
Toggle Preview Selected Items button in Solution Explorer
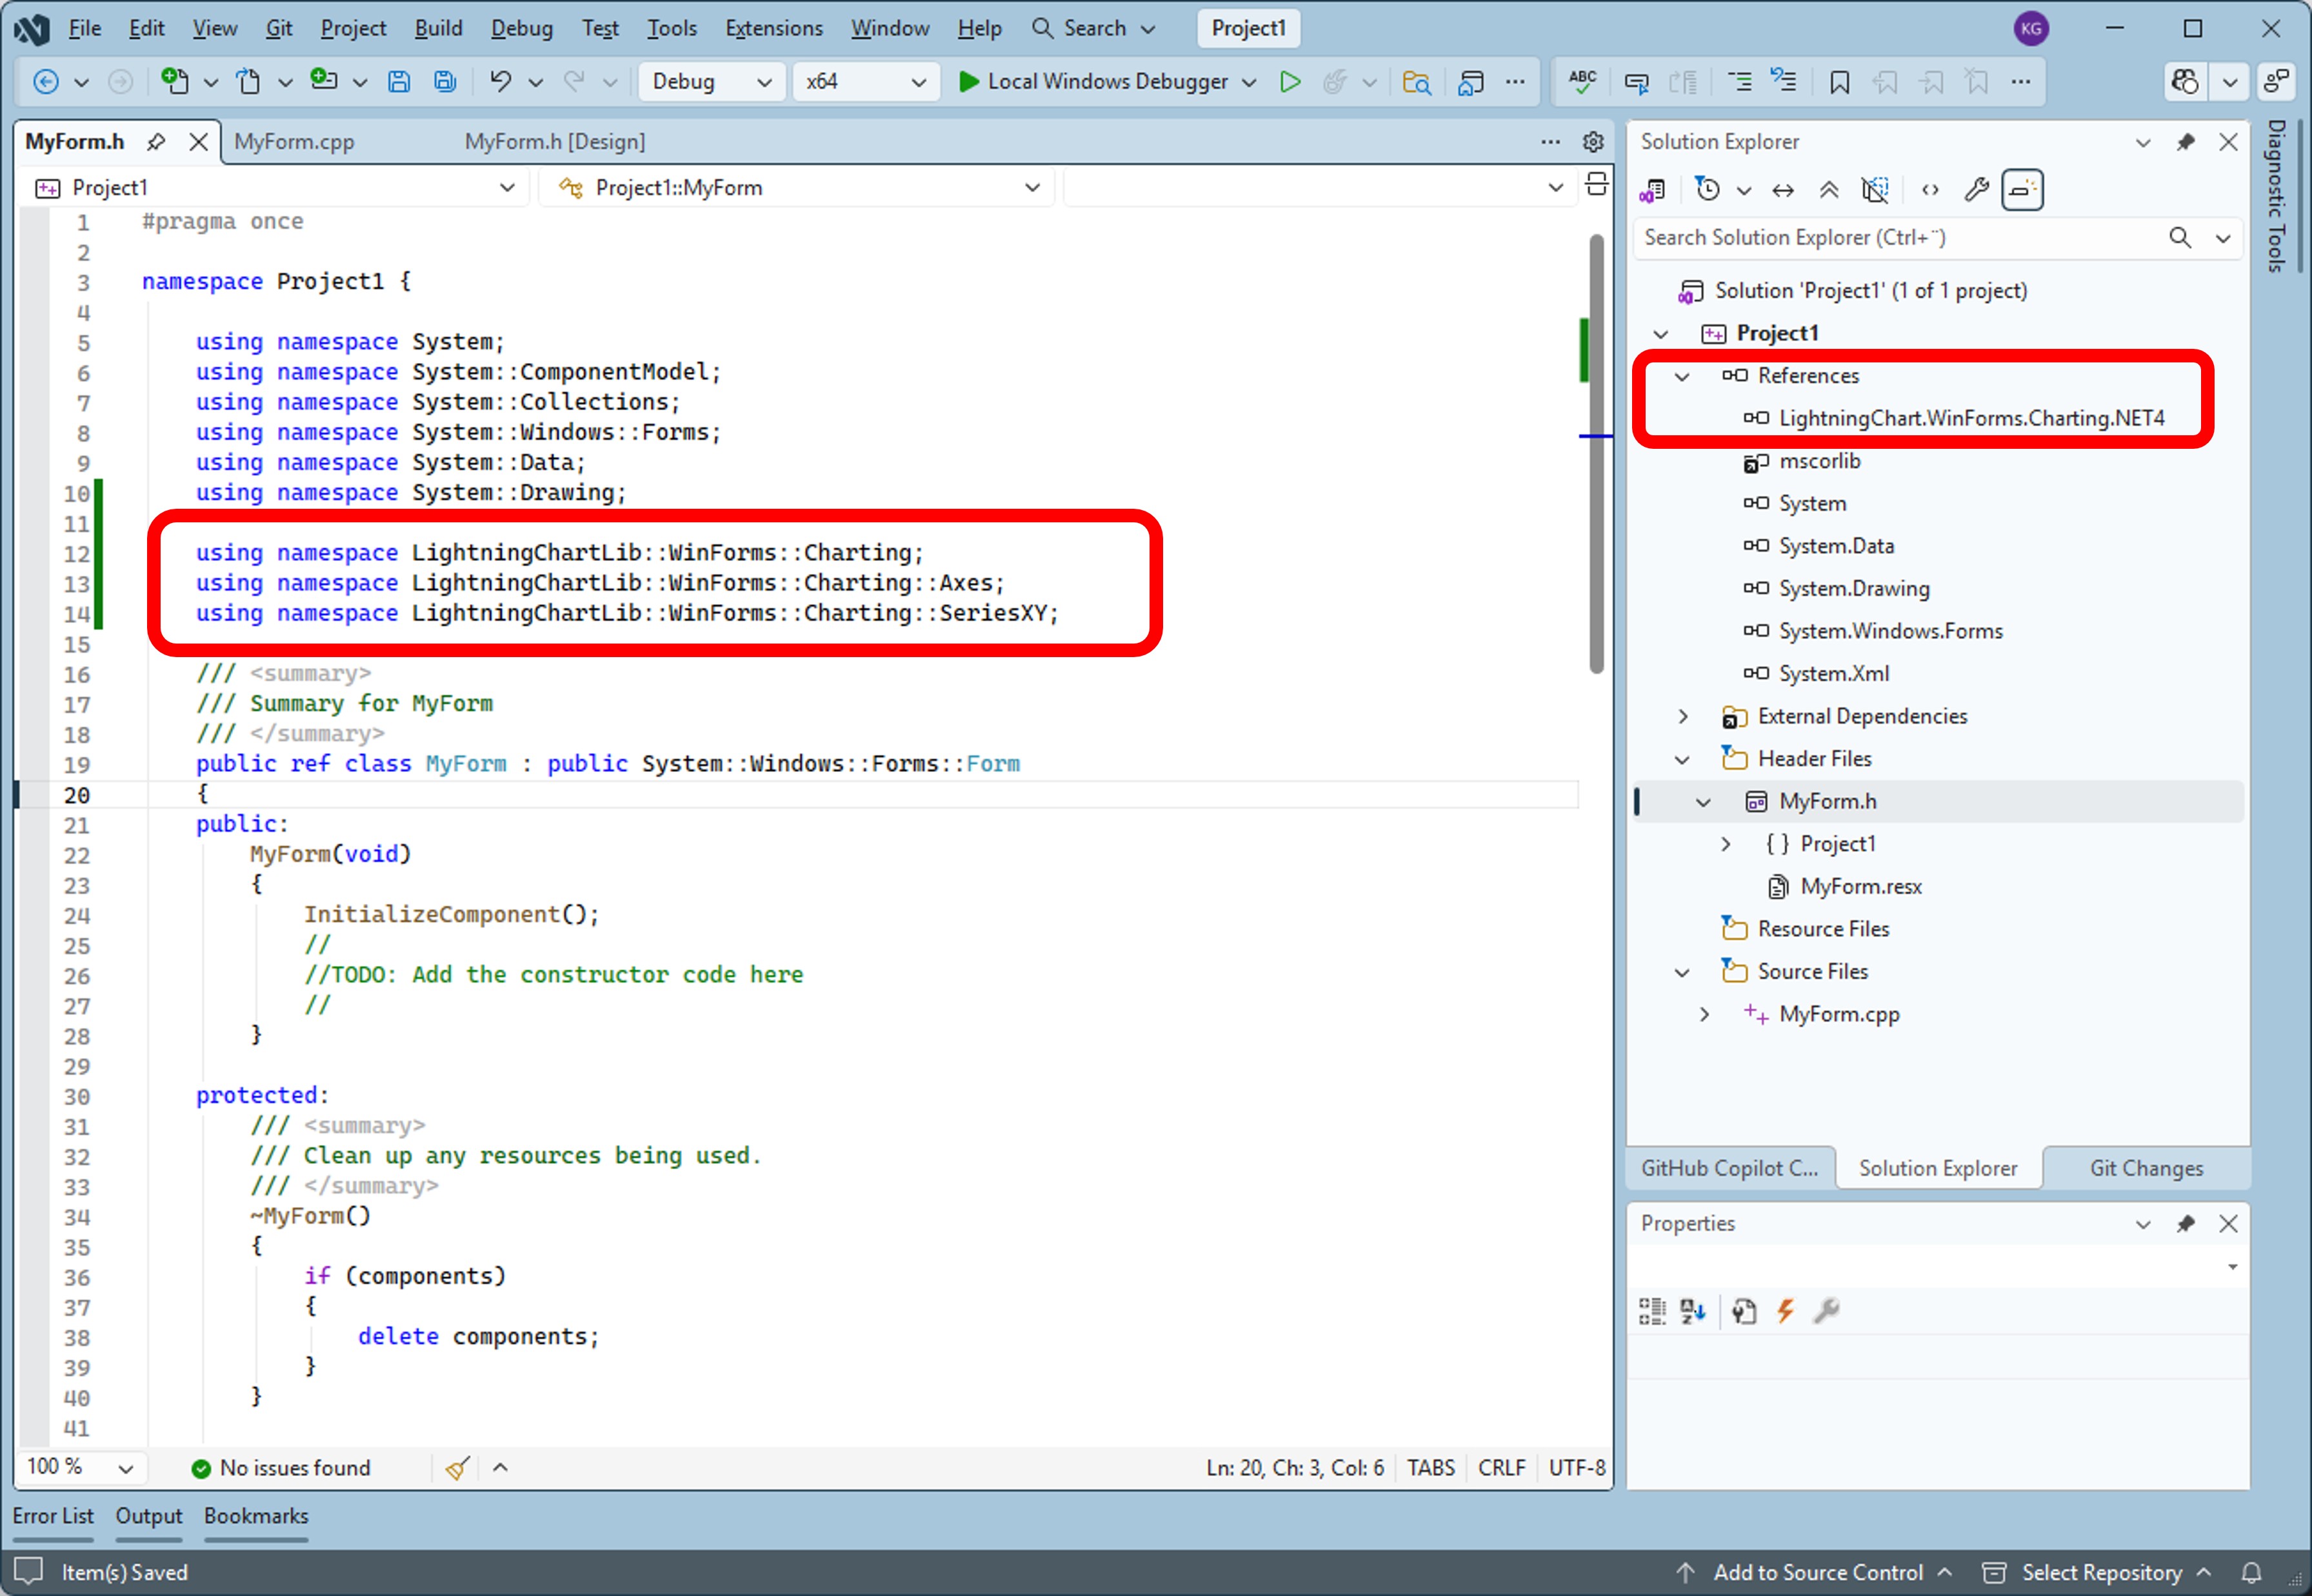click(2022, 189)
